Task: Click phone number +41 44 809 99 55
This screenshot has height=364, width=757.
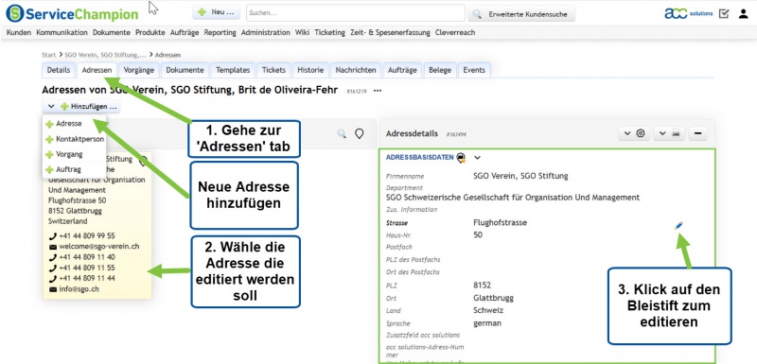Action: coord(87,235)
